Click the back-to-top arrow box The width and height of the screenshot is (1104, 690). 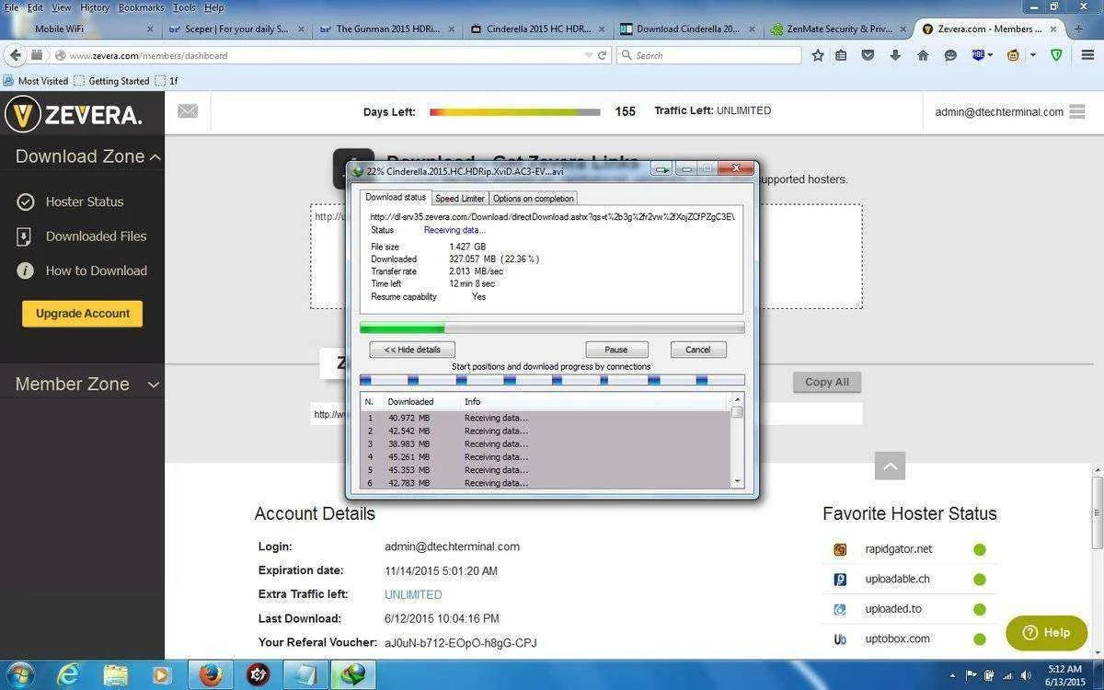click(x=890, y=466)
